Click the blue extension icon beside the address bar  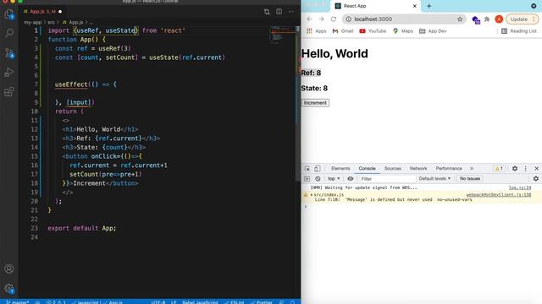476,19
